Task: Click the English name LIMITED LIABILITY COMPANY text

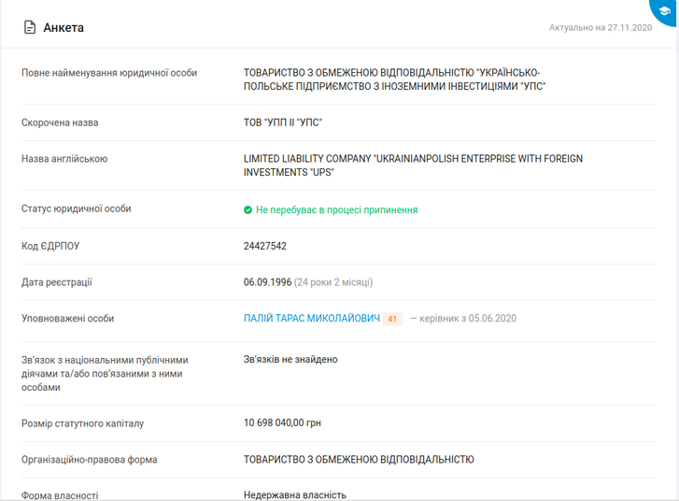Action: pos(413,165)
